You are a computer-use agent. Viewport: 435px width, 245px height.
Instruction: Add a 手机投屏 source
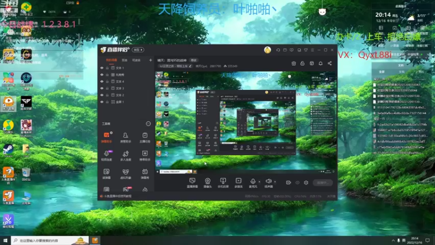[x=223, y=183]
